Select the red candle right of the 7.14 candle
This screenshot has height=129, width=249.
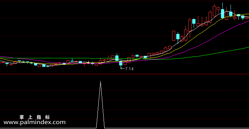[x=125, y=63]
